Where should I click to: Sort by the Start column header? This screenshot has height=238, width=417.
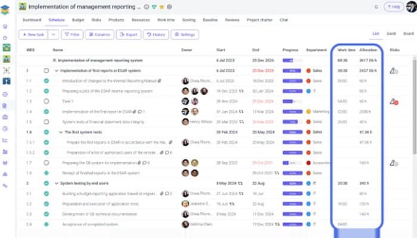(220, 50)
